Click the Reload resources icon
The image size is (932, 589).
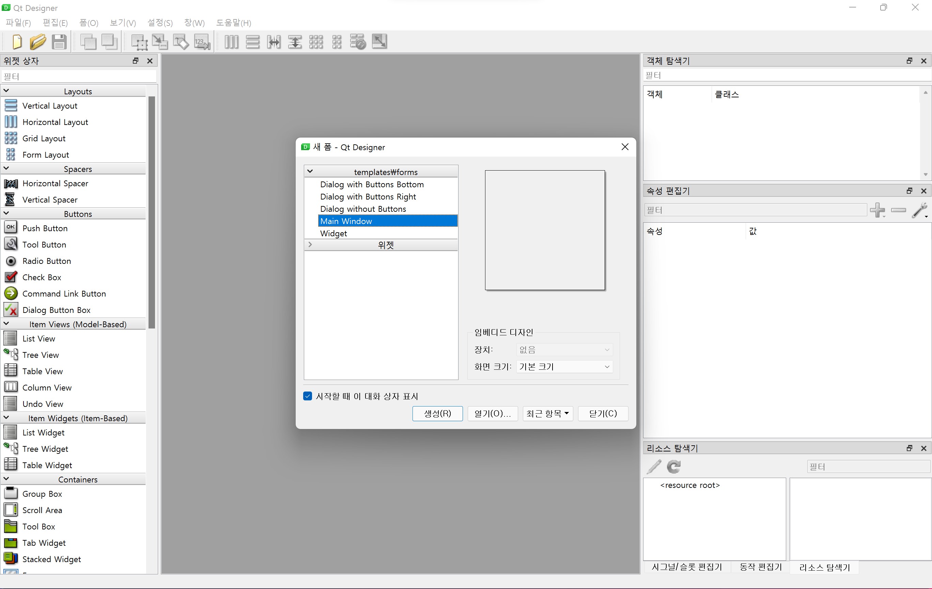674,466
